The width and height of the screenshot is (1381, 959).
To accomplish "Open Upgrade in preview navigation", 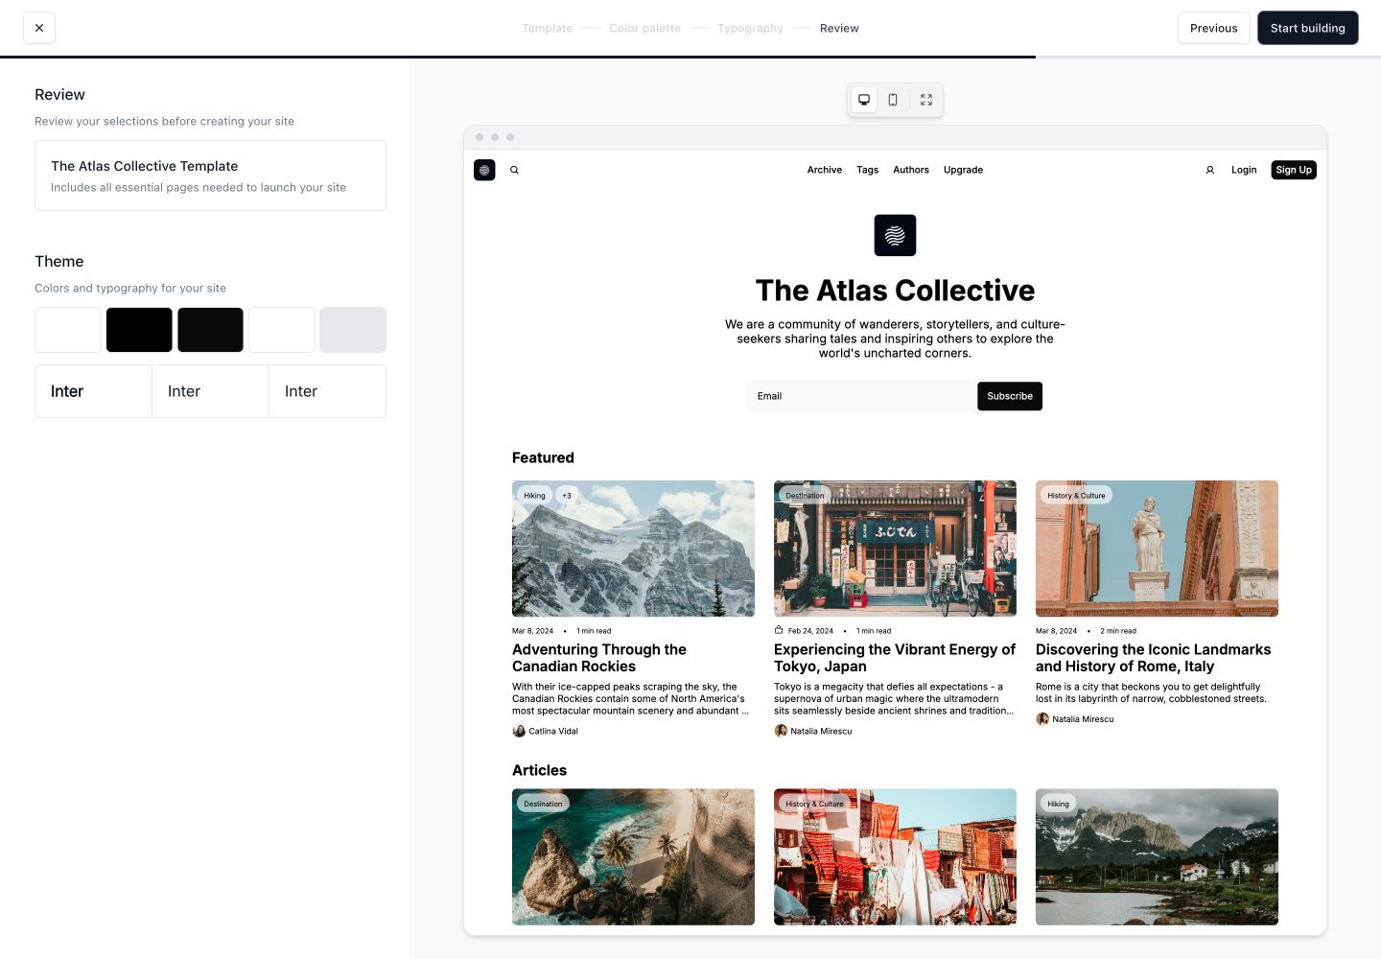I will click(x=963, y=170).
